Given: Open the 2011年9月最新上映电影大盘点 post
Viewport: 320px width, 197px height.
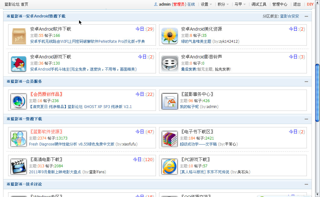Looking at the screenshot, I should 55,172.
